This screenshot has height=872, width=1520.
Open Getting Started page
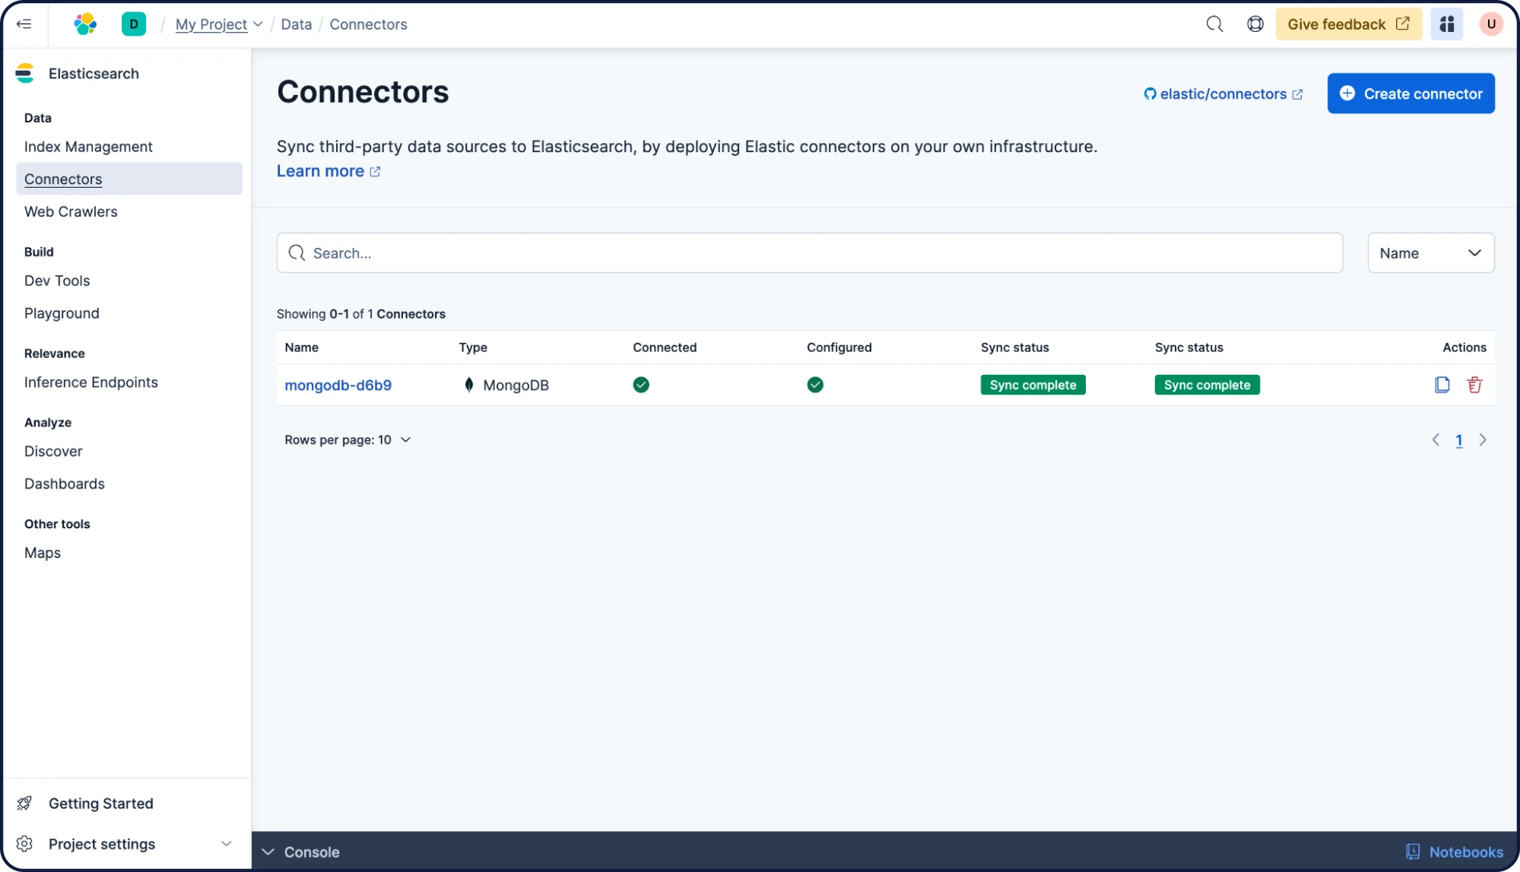pyautogui.click(x=101, y=804)
